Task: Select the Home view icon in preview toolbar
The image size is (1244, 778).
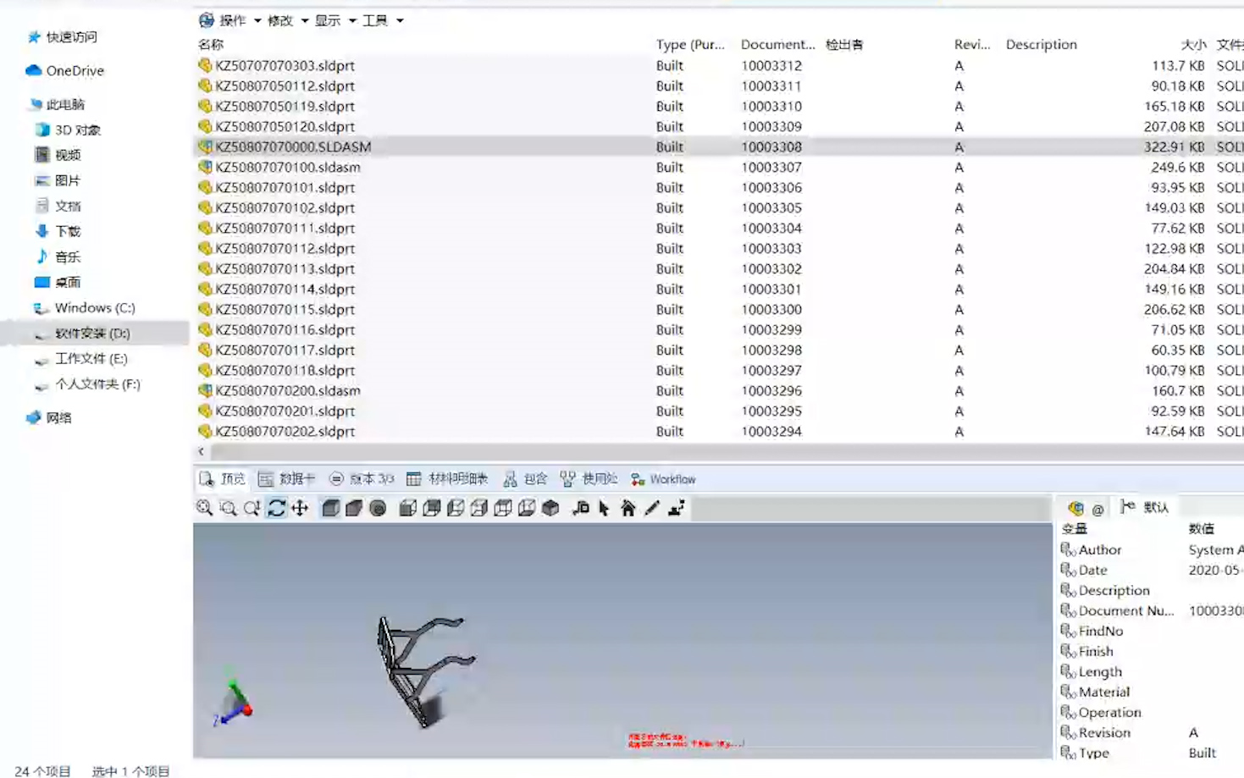Action: click(x=627, y=508)
